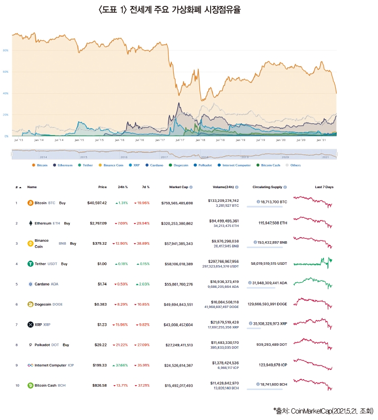Open the Dogecoin DOGE name link
Image resolution: width=378 pixels, height=420 pixels.
click(x=49, y=304)
